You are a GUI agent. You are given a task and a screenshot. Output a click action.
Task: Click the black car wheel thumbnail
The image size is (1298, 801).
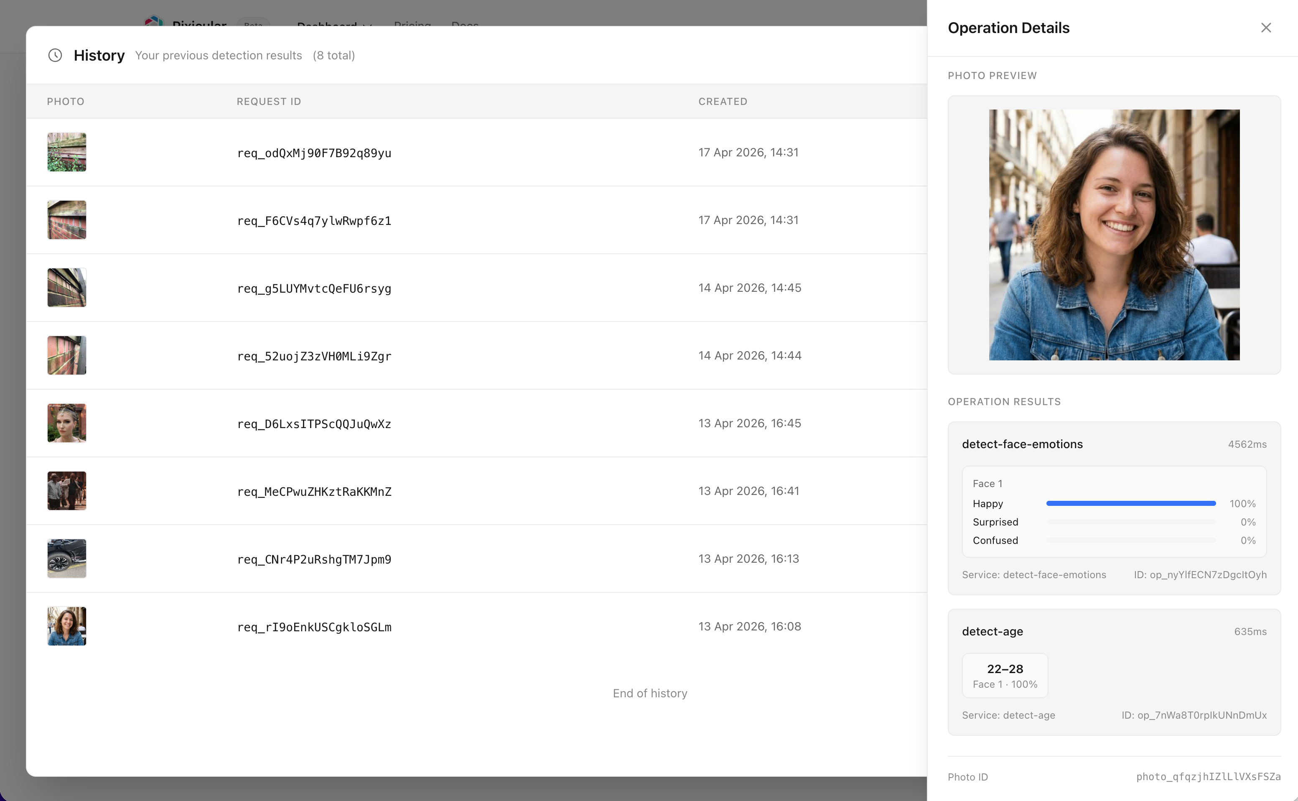click(67, 559)
